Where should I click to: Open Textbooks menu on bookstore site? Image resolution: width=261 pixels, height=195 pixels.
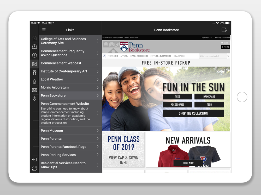click(113, 56)
